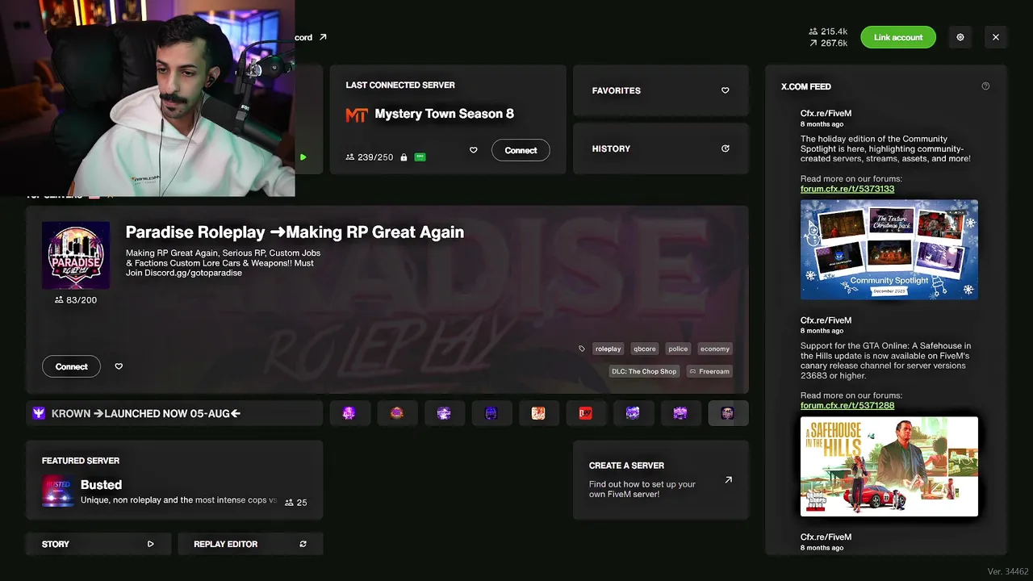Select the seventh top server icon
Viewport: 1033px width, 581px height.
pyautogui.click(x=634, y=413)
